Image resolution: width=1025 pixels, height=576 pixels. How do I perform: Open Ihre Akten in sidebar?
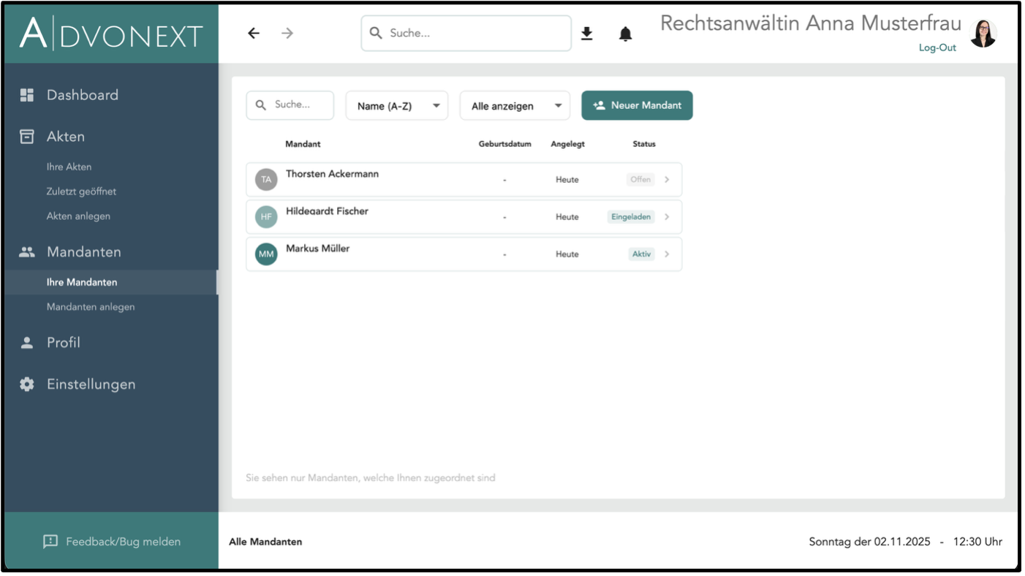tap(69, 167)
